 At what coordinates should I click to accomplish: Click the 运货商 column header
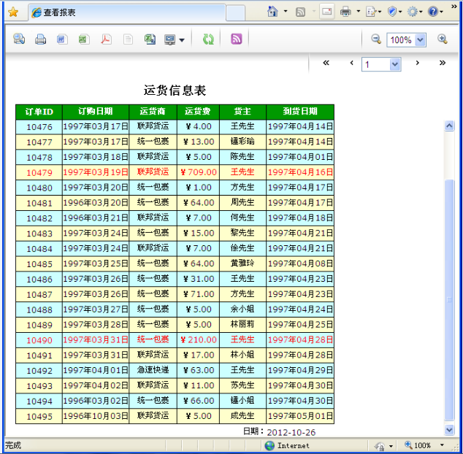[x=153, y=112]
